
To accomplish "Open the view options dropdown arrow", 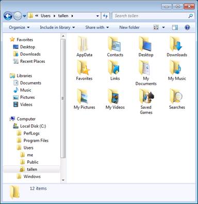I will click(x=163, y=27).
